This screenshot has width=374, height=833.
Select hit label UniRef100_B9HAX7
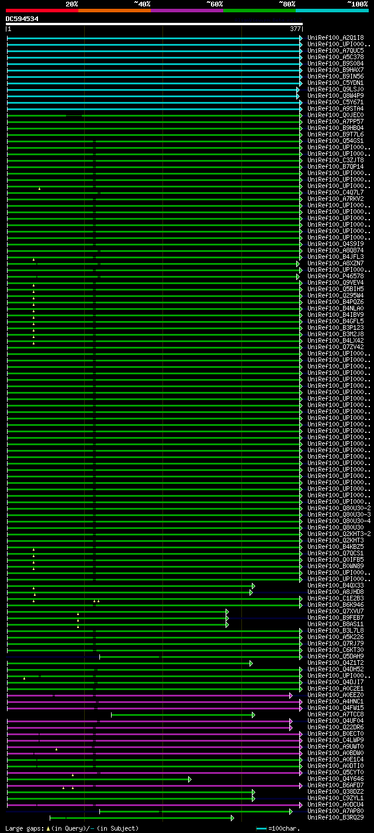335,70
